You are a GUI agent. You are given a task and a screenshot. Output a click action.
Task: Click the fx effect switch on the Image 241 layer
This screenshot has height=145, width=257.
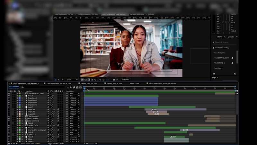[x=54, y=110]
